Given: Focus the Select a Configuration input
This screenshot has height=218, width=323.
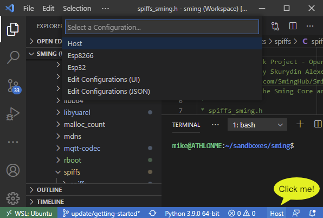Looking at the screenshot, I should (162, 27).
